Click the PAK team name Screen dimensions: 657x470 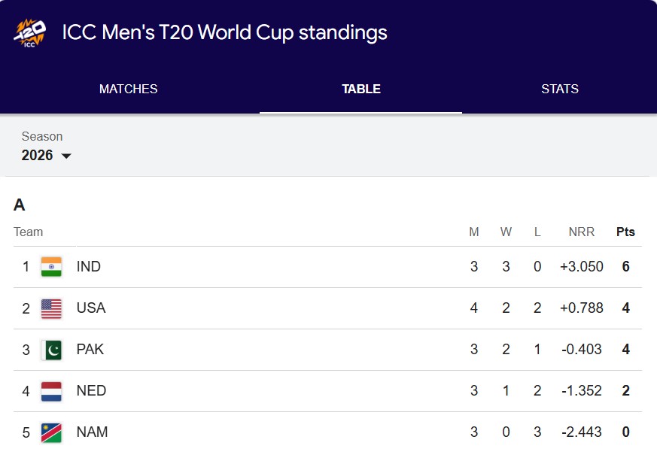pos(90,349)
